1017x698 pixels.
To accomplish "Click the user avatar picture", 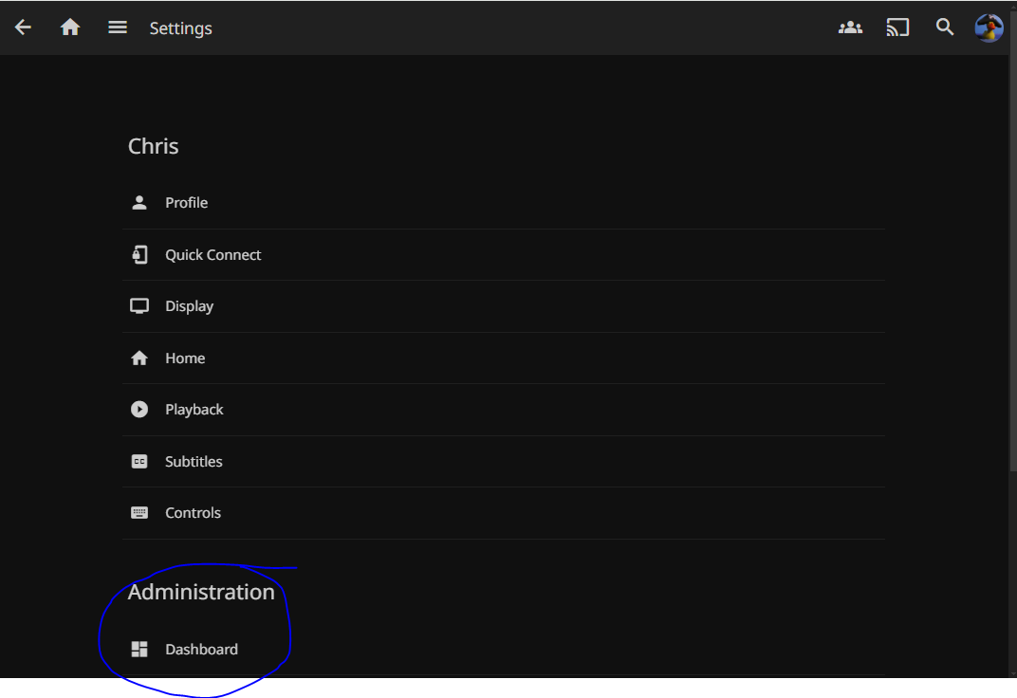I will (989, 28).
